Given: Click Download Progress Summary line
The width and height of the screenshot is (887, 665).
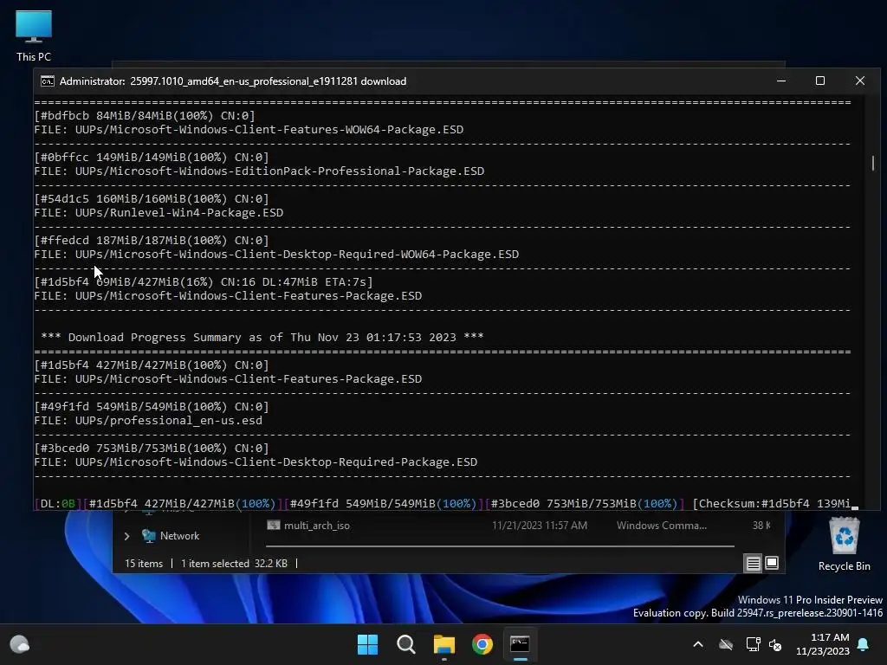Looking at the screenshot, I should click(x=262, y=338).
